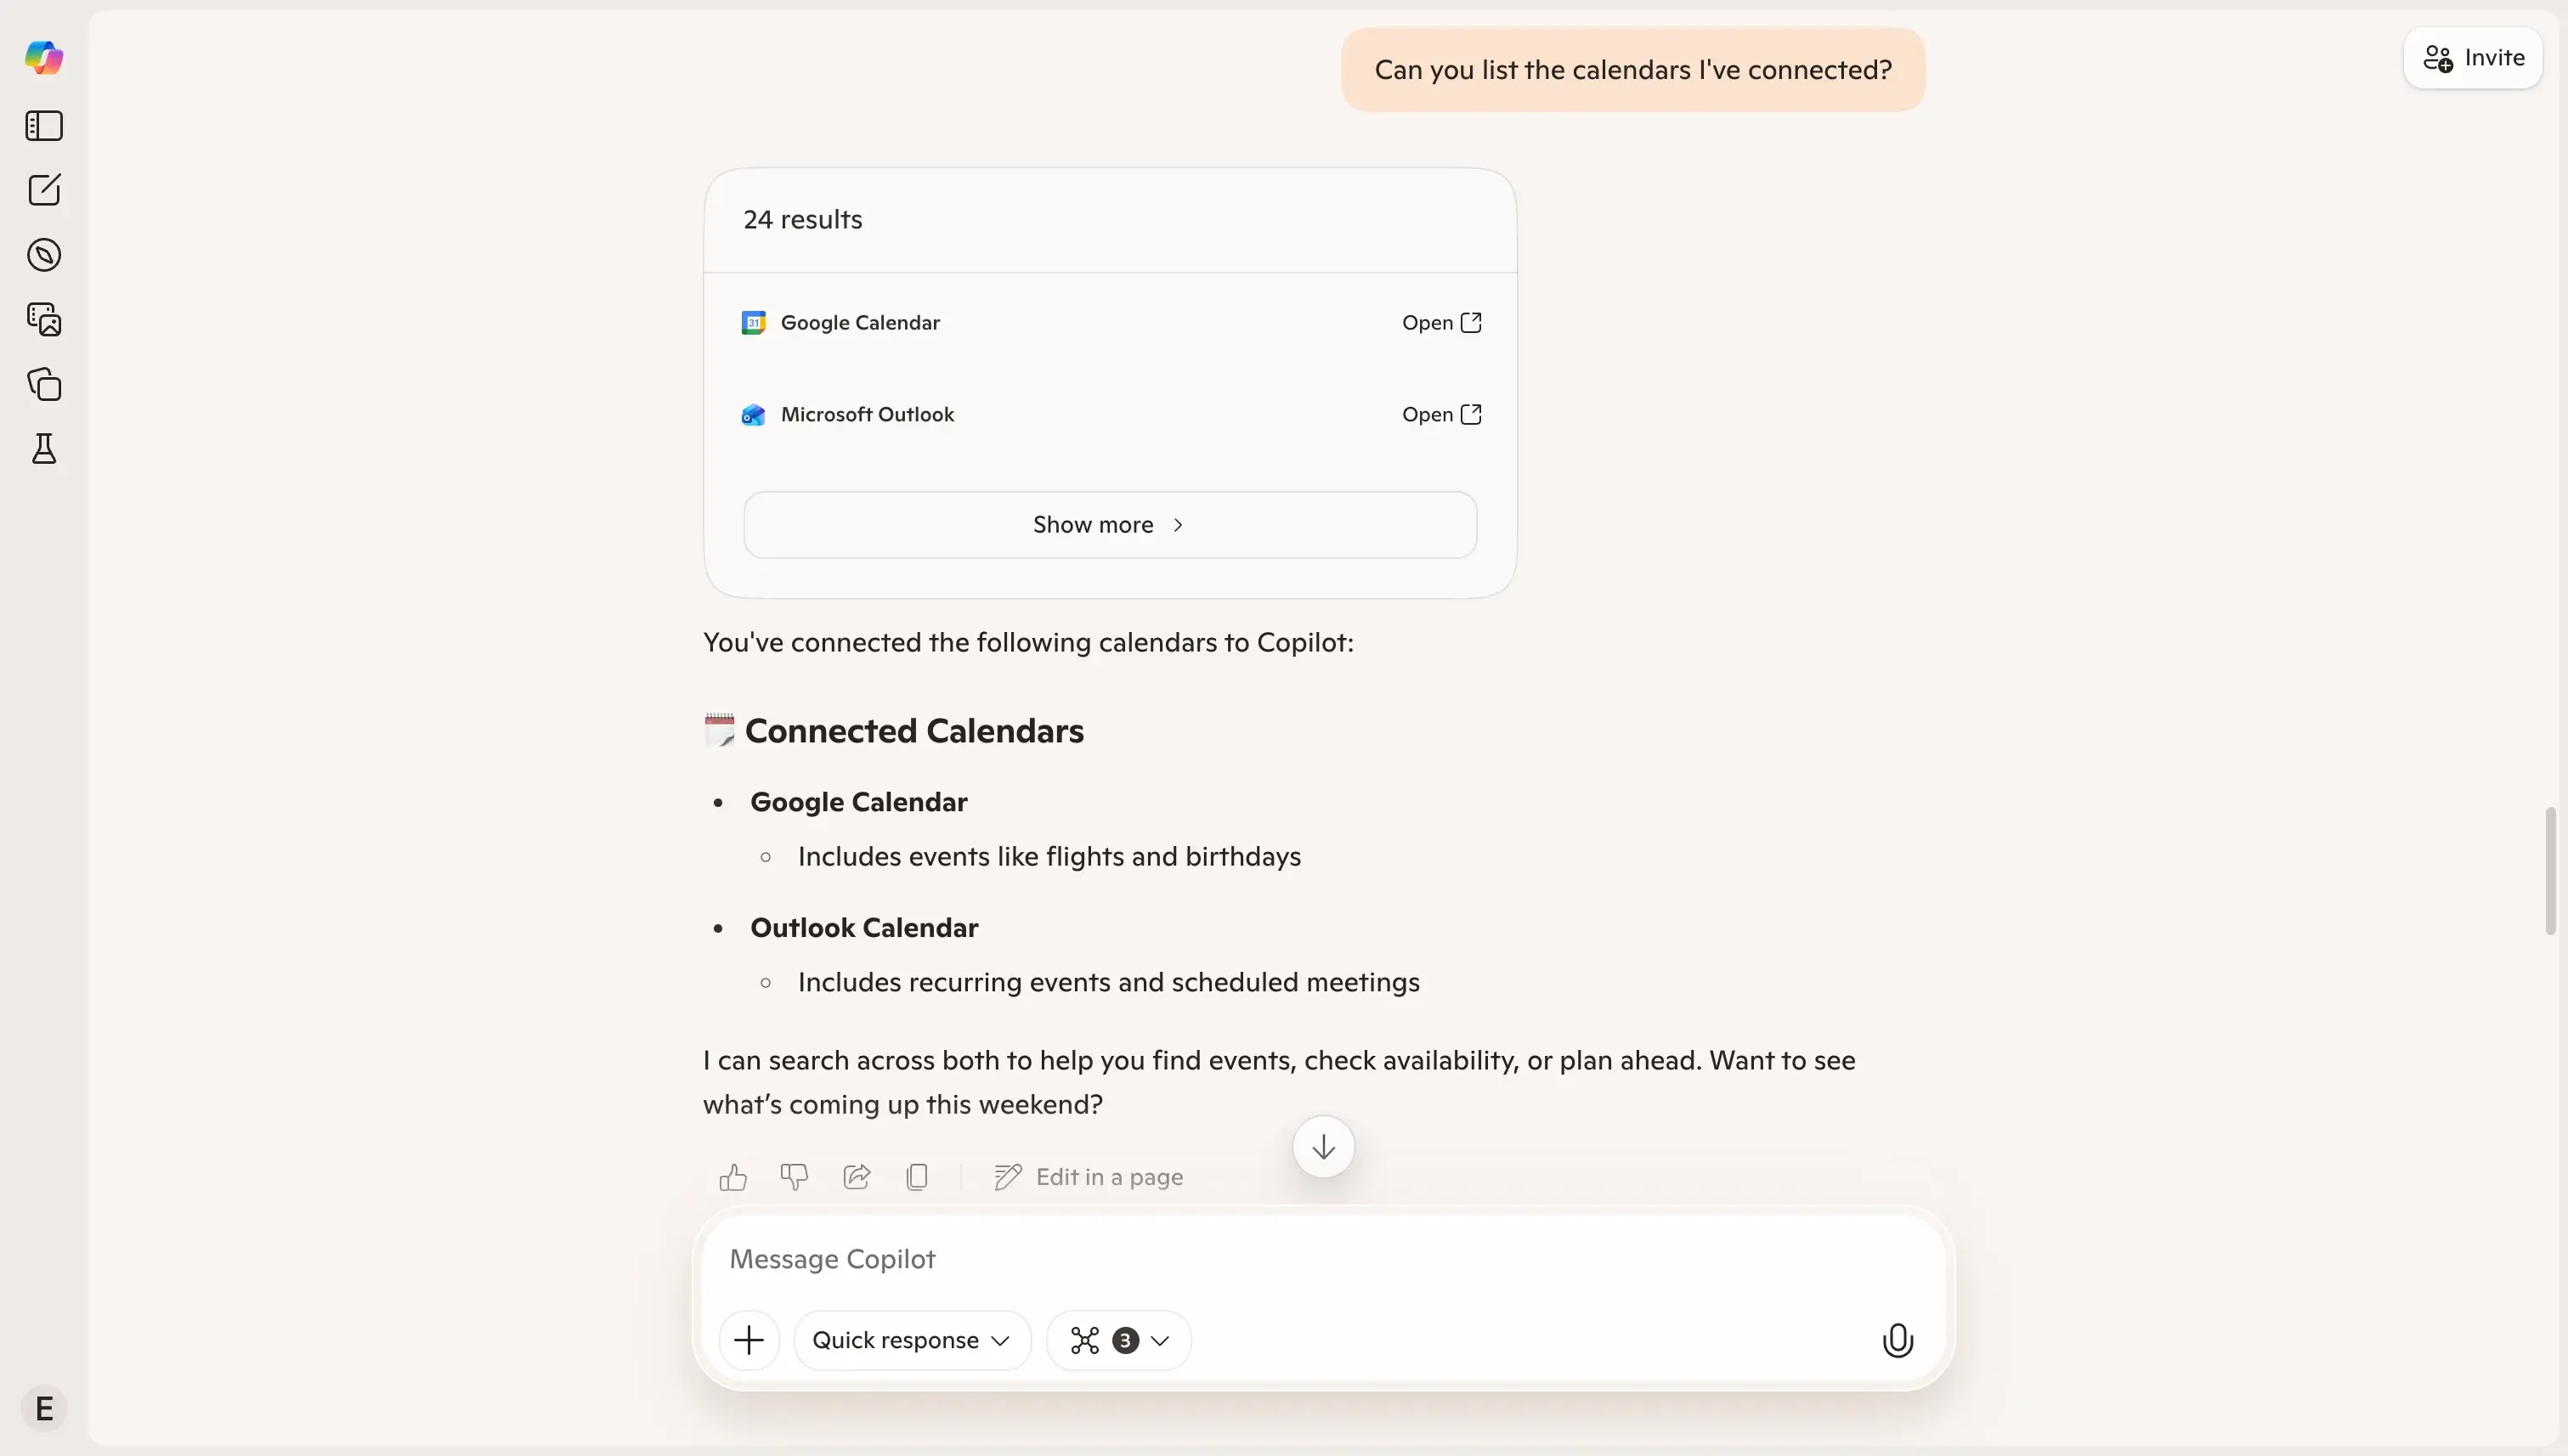
Task: Start voice input with the microphone icon
Action: point(1897,1339)
